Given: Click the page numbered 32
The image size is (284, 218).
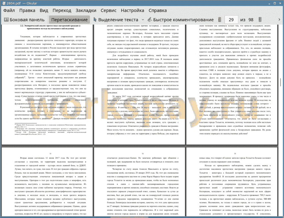Looking at the screenshot, I should [x=140, y=182].
